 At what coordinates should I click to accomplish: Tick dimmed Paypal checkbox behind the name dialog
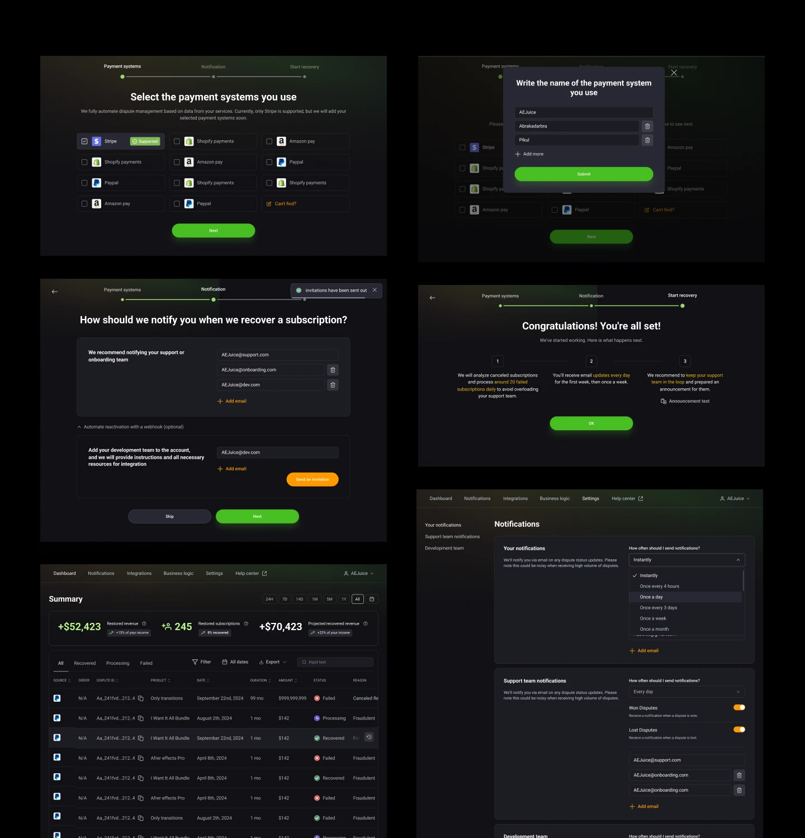[555, 210]
